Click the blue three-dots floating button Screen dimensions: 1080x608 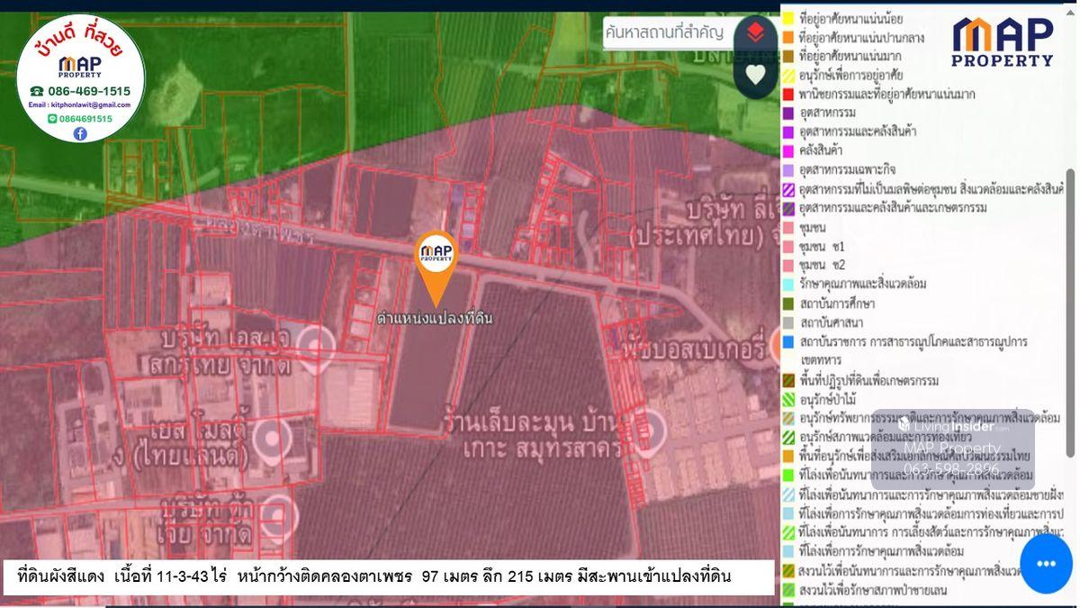pyautogui.click(x=1046, y=563)
